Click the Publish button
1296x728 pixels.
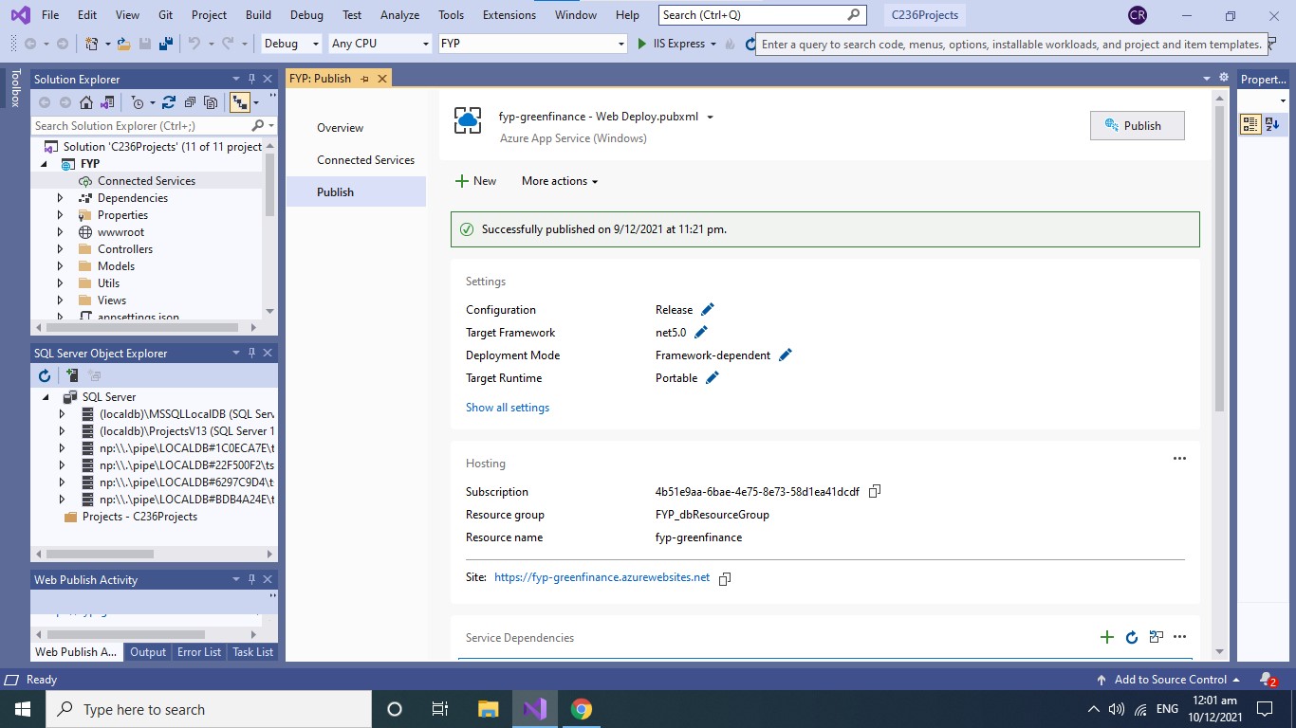tap(1137, 124)
